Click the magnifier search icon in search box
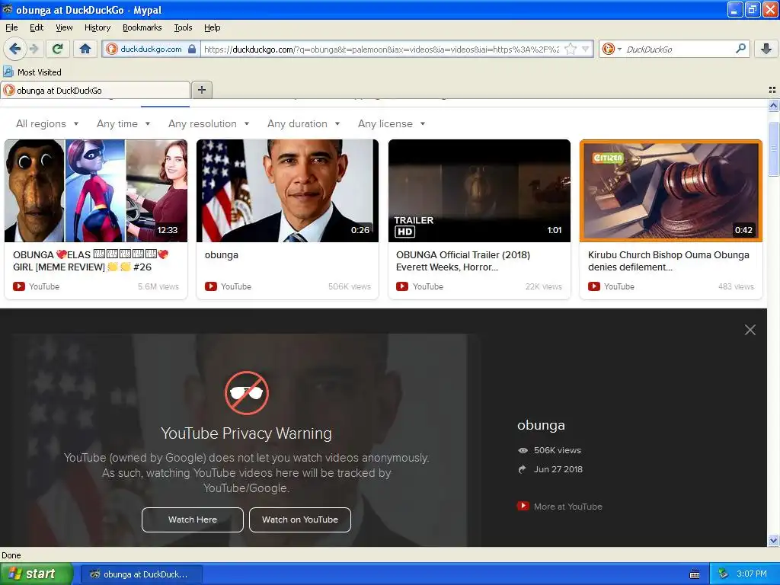Viewport: 780px width, 585px height. (x=740, y=48)
